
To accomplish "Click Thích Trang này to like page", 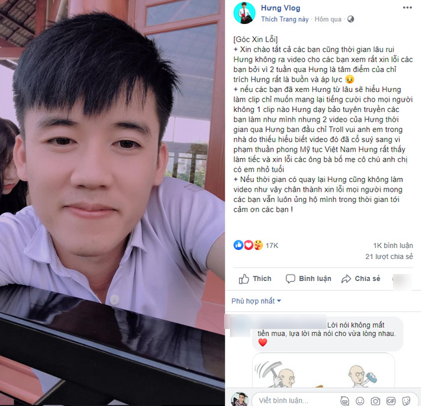I will click(x=285, y=19).
